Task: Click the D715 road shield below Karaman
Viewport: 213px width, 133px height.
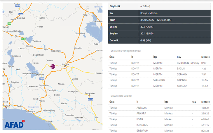Action: pyautogui.click(x=90, y=99)
